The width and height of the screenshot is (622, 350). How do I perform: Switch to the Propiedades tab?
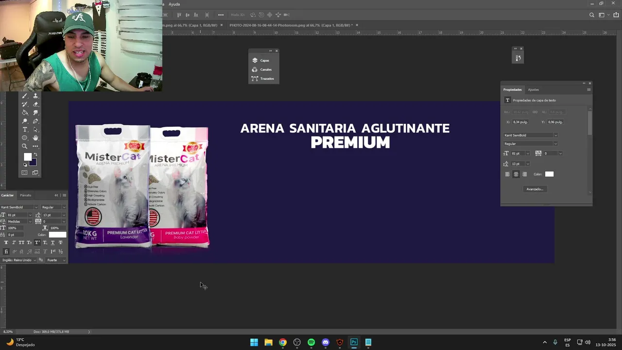tap(512, 89)
